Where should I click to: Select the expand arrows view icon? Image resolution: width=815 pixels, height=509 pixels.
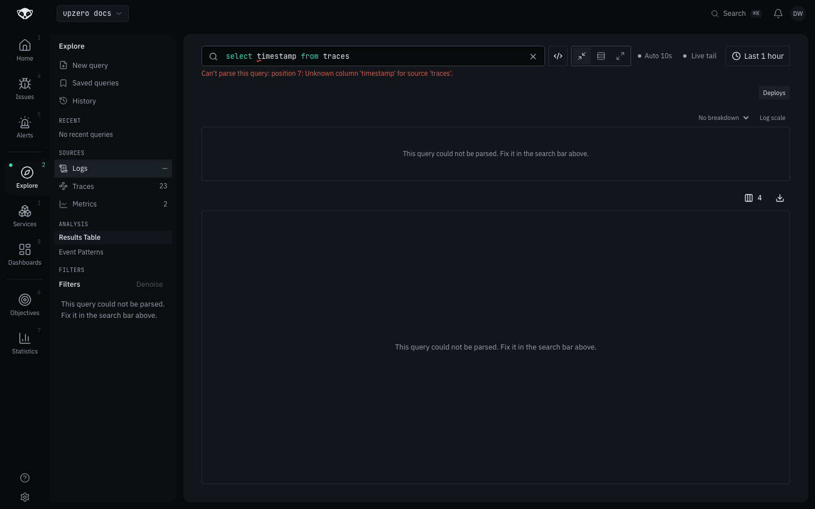(620, 56)
